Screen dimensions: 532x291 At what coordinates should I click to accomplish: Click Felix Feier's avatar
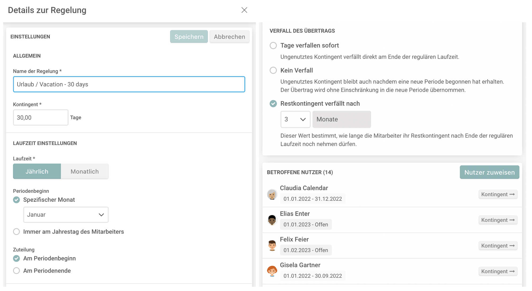click(272, 246)
